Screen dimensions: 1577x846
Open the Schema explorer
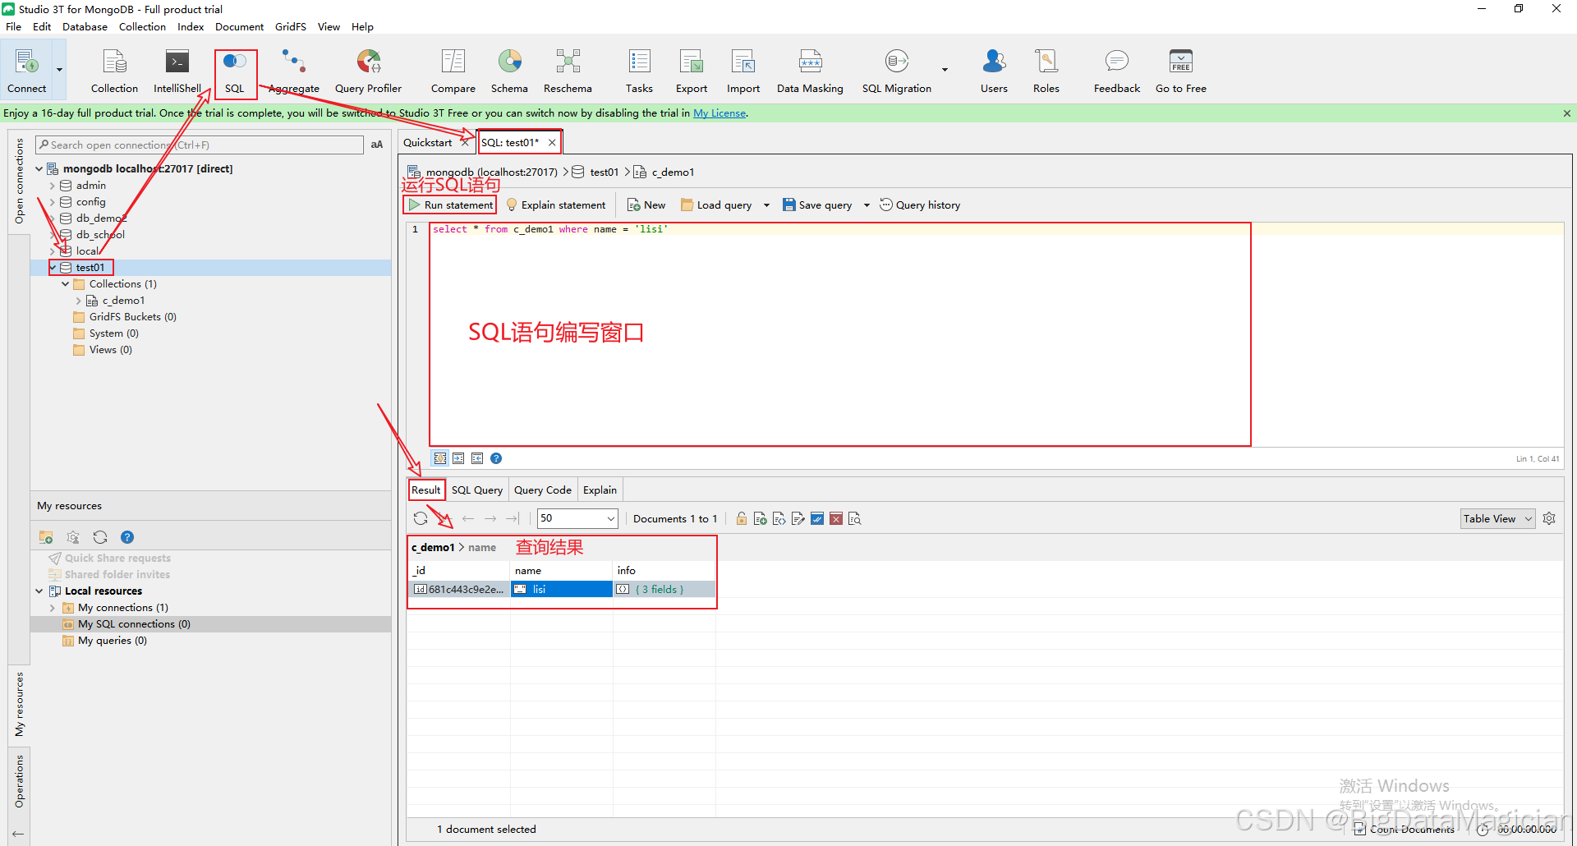(x=509, y=71)
